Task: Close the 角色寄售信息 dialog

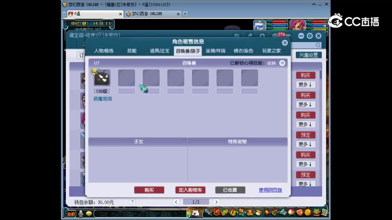Action: (285, 43)
